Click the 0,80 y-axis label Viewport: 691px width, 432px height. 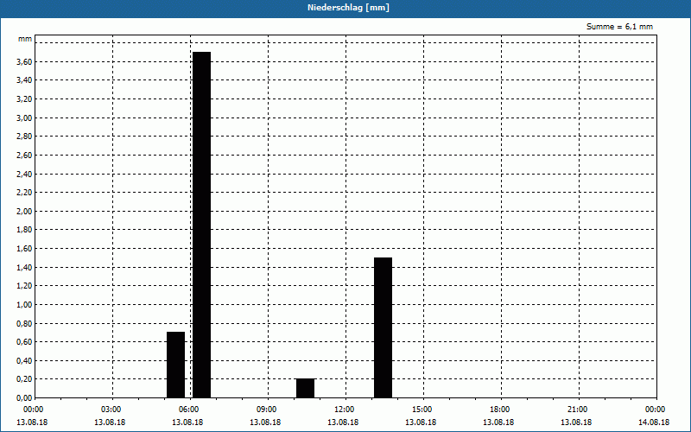pyautogui.click(x=24, y=323)
